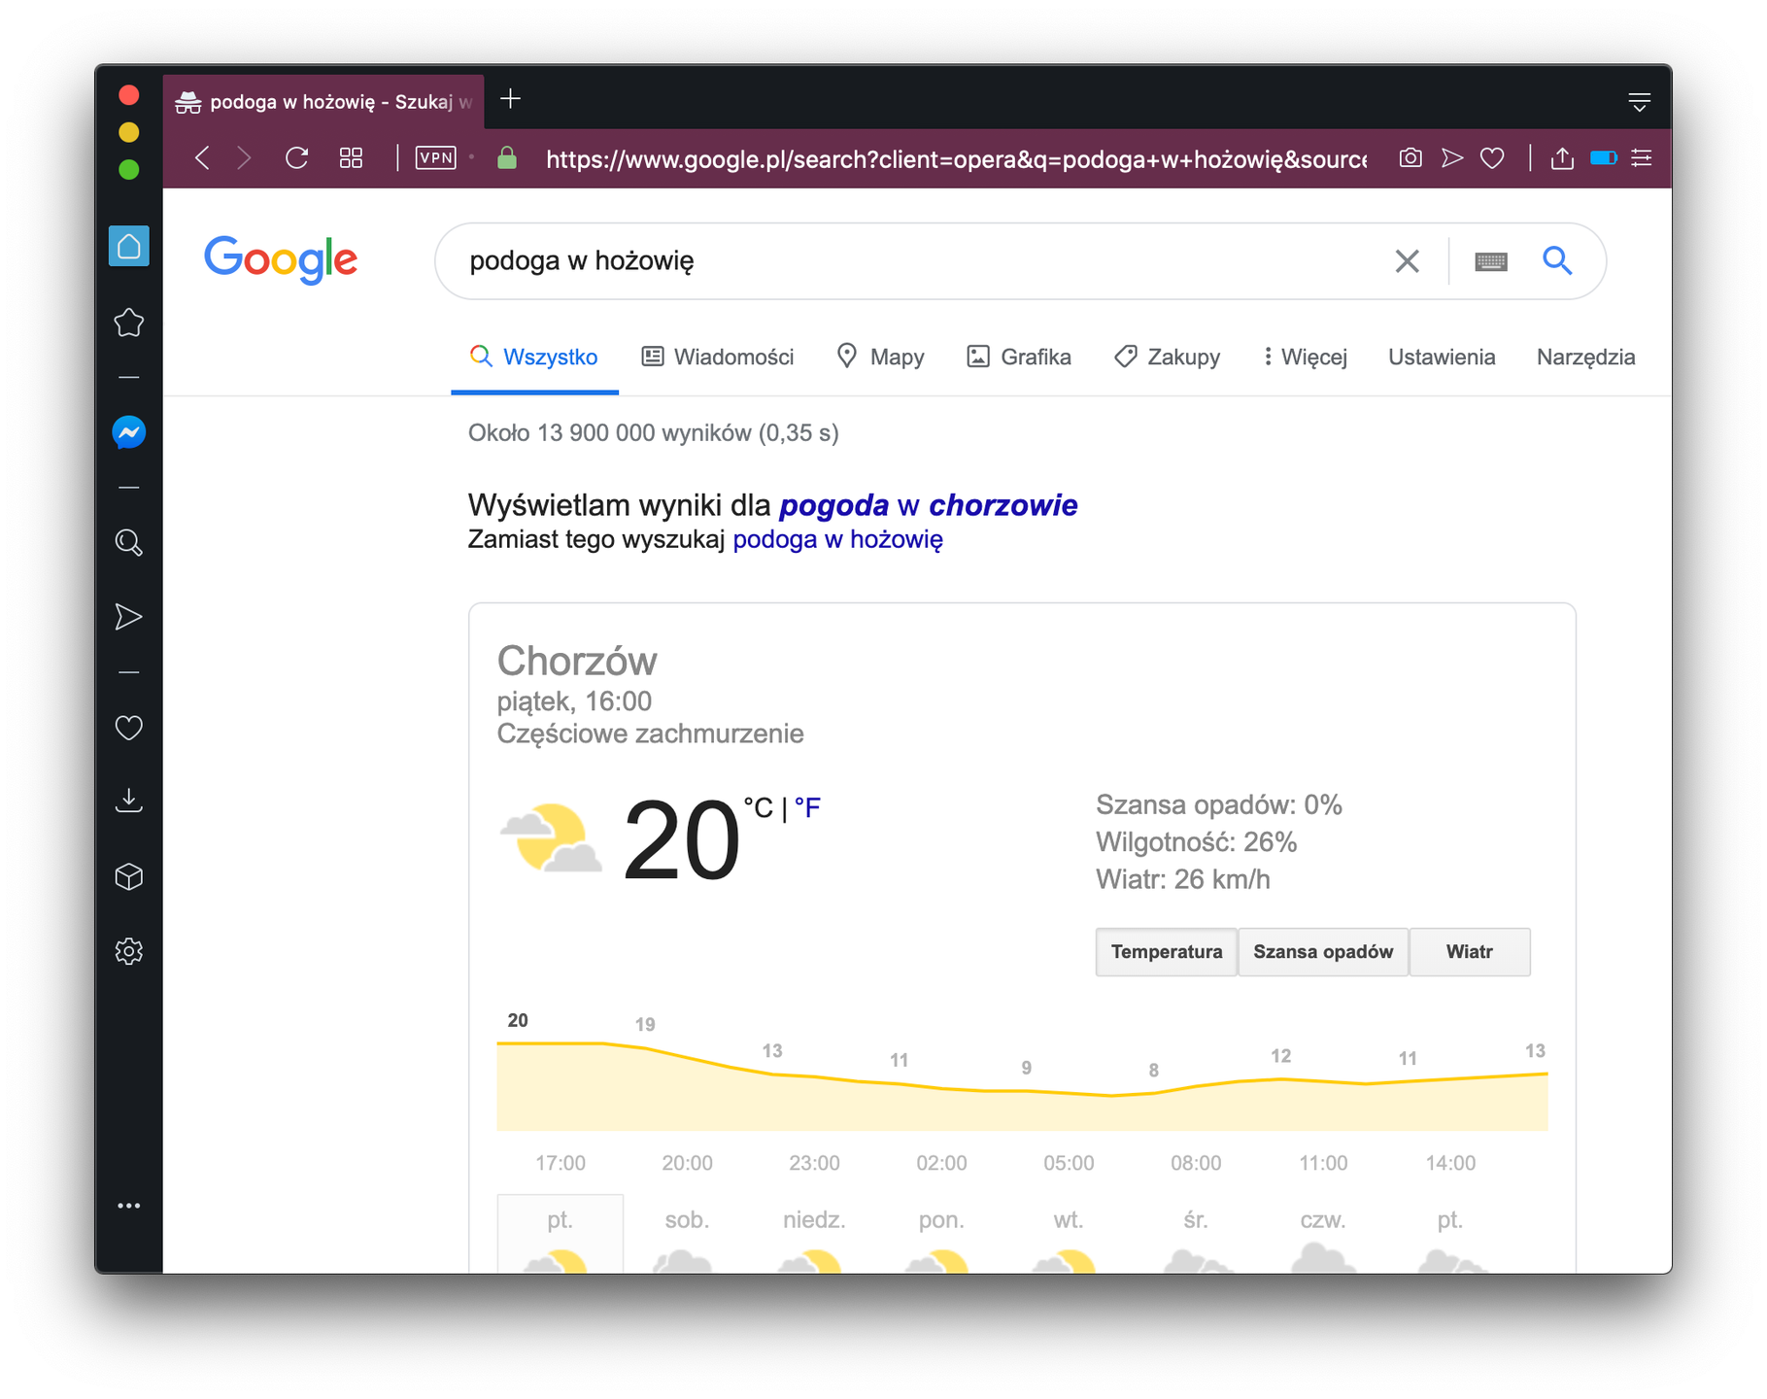View site security lock info
Screen dimensions: 1767x1399
(x=506, y=157)
